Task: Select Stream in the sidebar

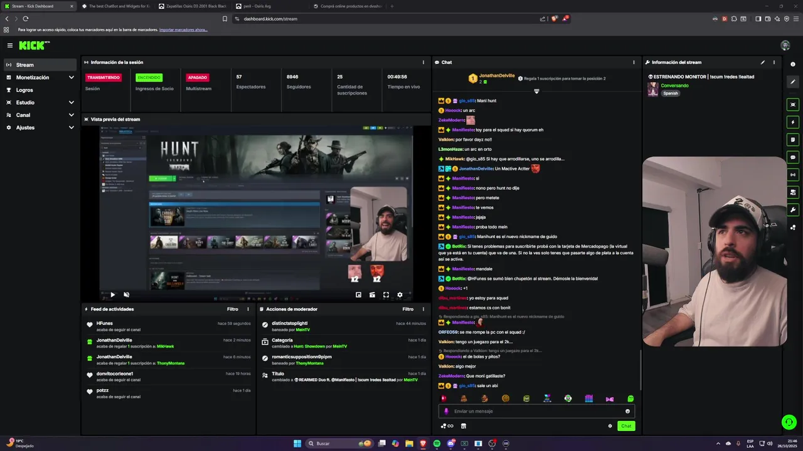Action: pos(40,65)
